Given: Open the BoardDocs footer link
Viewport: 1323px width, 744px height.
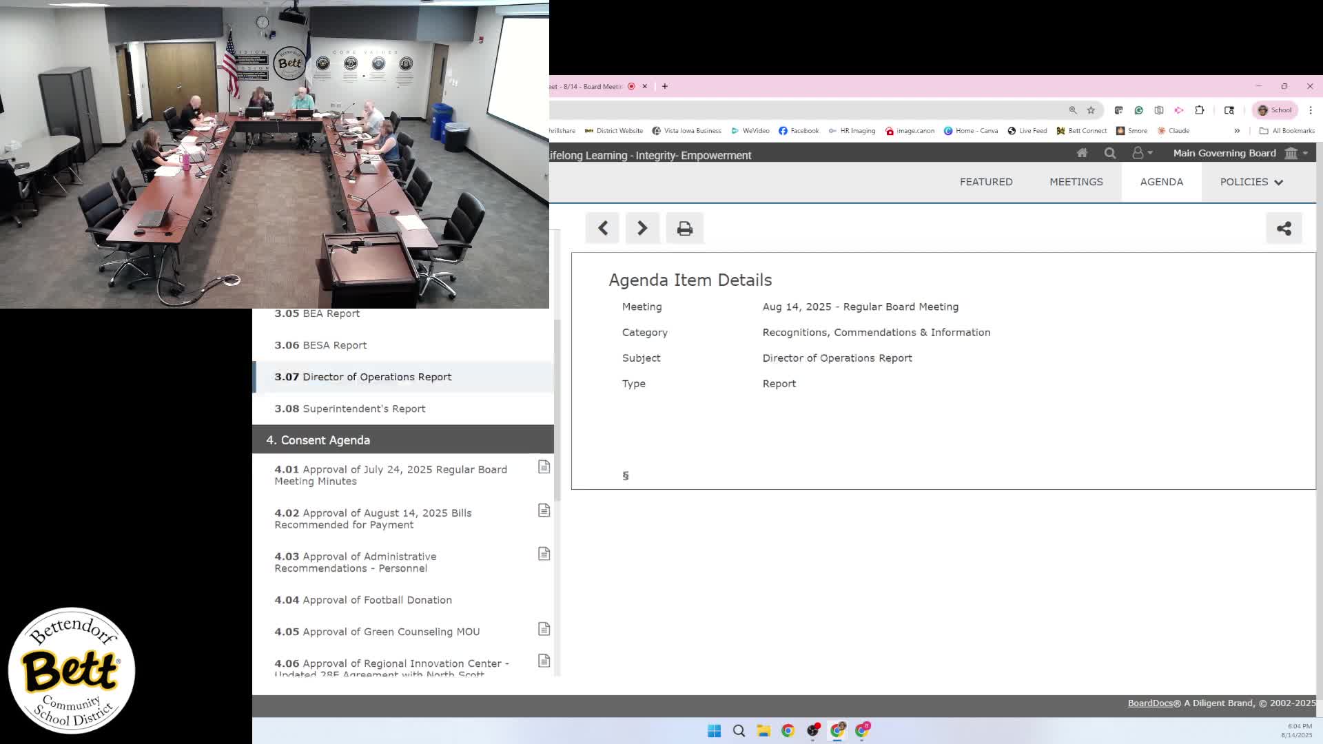Looking at the screenshot, I should (x=1149, y=703).
